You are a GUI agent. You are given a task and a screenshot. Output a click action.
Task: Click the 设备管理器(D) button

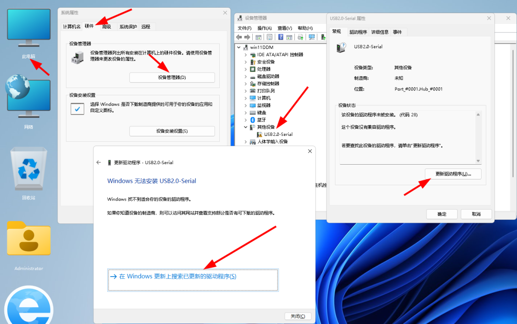tap(172, 78)
